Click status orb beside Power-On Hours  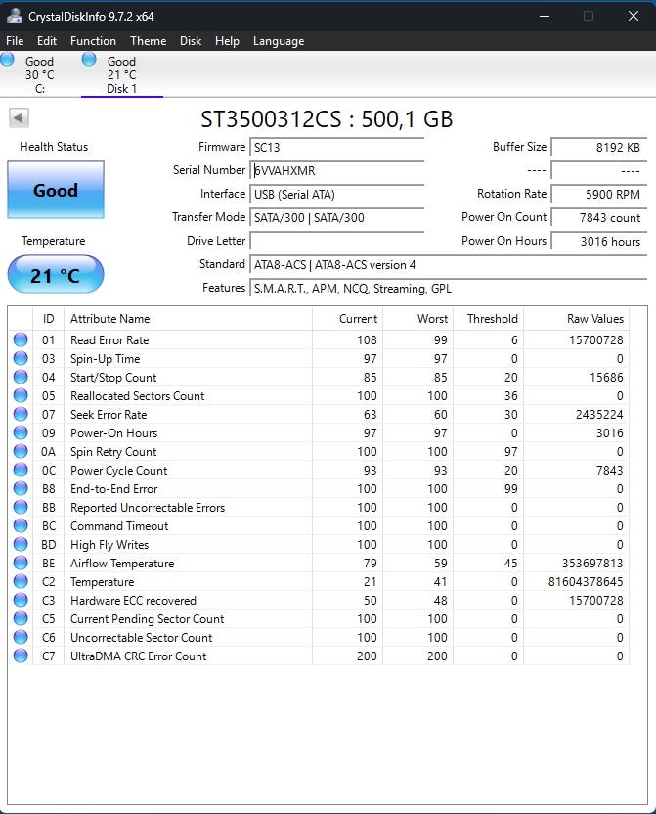point(21,433)
